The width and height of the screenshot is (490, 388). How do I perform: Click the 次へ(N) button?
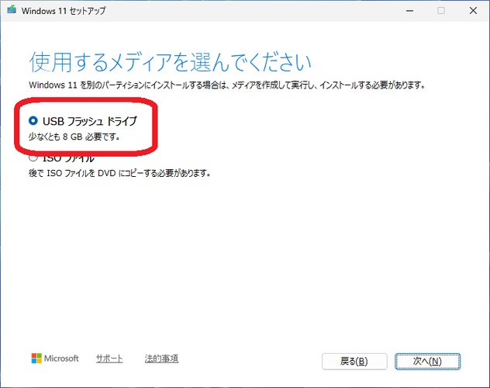pyautogui.click(x=427, y=362)
